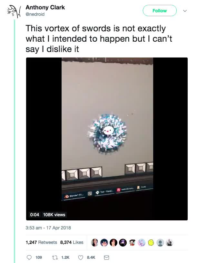Click the reply speech bubble icon
Screen dimensions: 198x263
[x=29, y=258]
